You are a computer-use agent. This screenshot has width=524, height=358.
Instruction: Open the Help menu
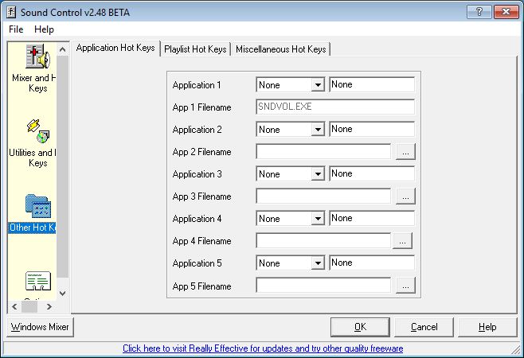44,29
